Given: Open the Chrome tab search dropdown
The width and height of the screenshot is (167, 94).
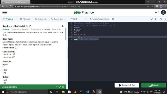Looking at the screenshot, I should tap(148, 2).
